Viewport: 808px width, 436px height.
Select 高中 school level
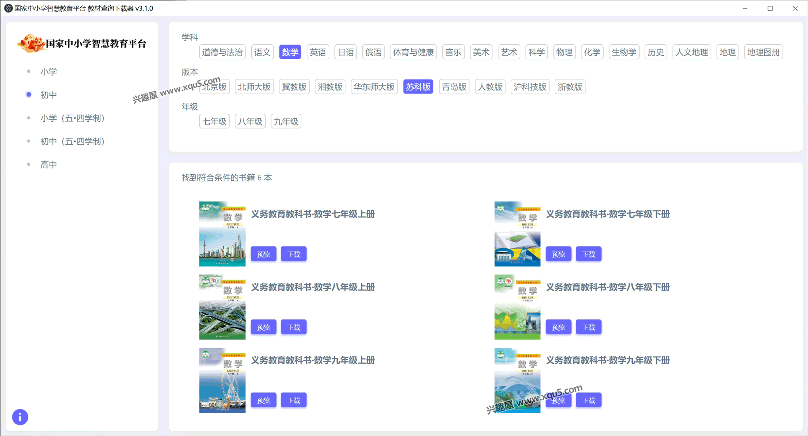pyautogui.click(x=48, y=165)
